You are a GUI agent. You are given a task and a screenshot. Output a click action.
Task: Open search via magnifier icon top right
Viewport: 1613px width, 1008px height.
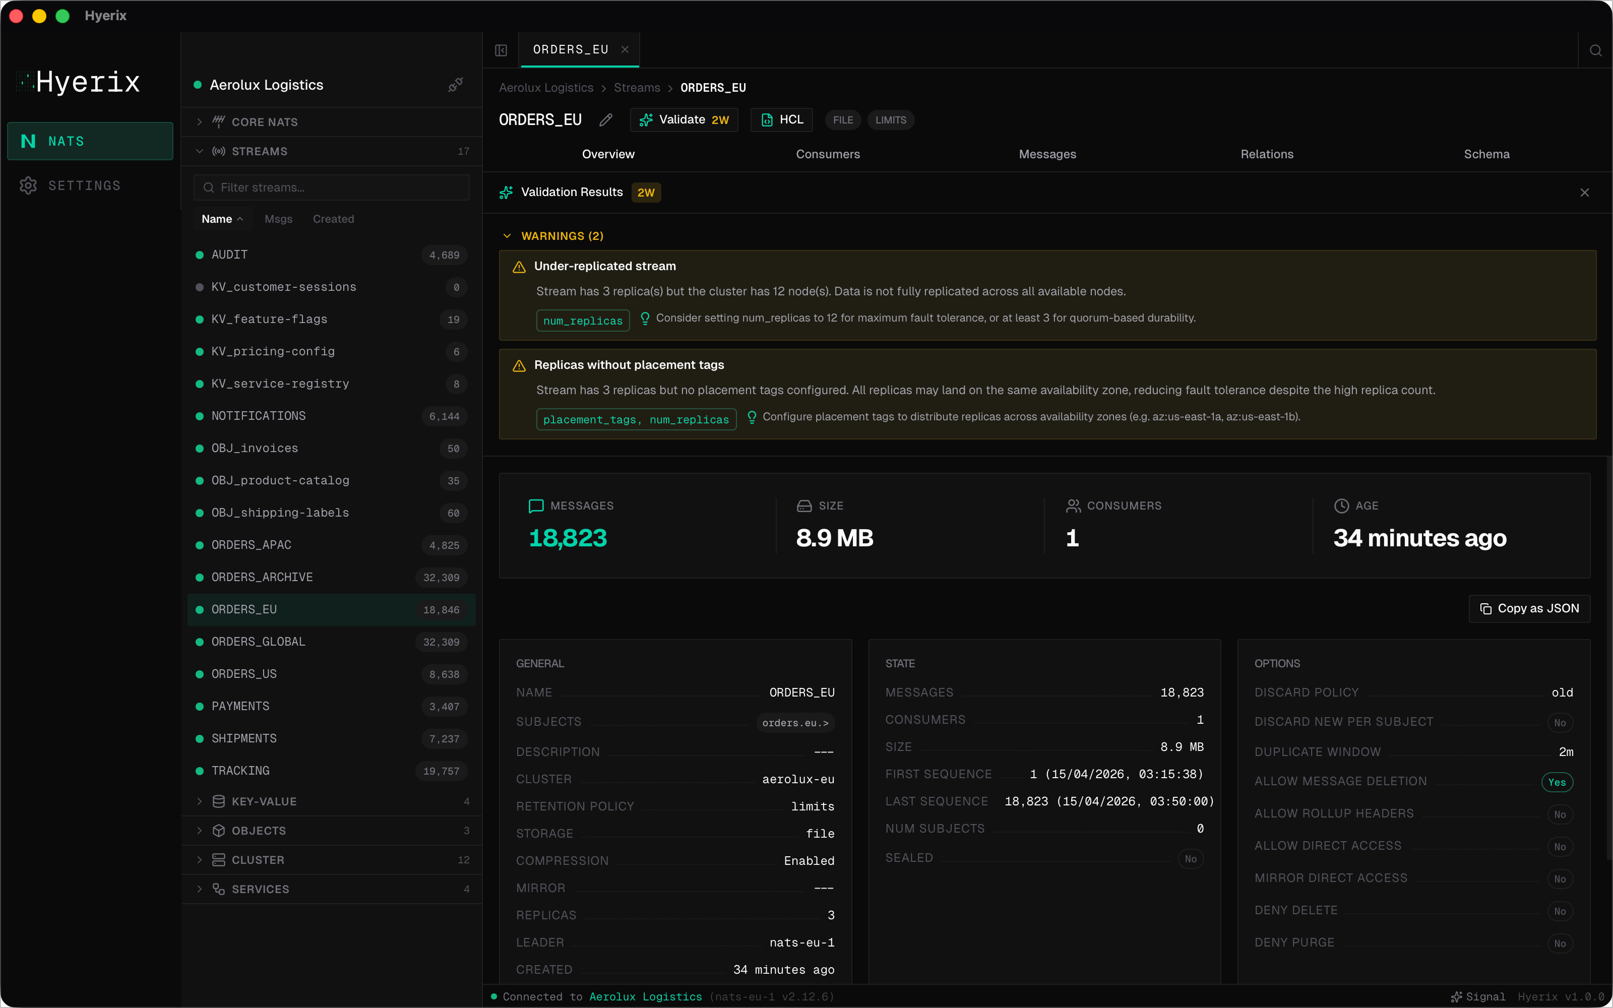pyautogui.click(x=1595, y=50)
